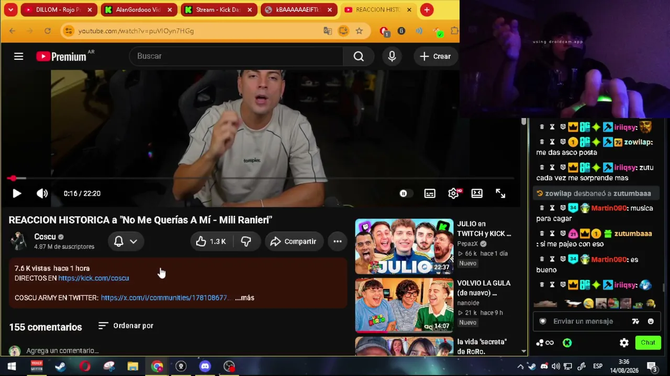Click the green Chat send button

click(x=648, y=343)
